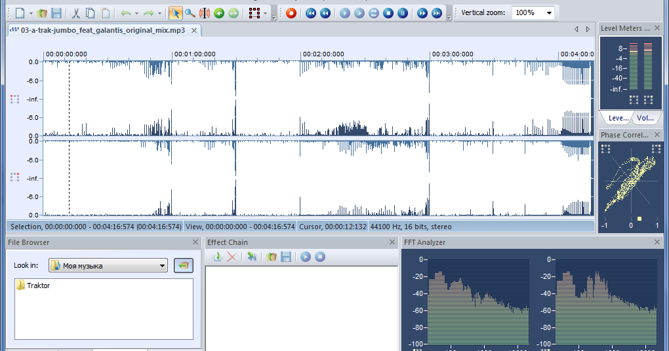Expand the undo history dropdown

136,13
